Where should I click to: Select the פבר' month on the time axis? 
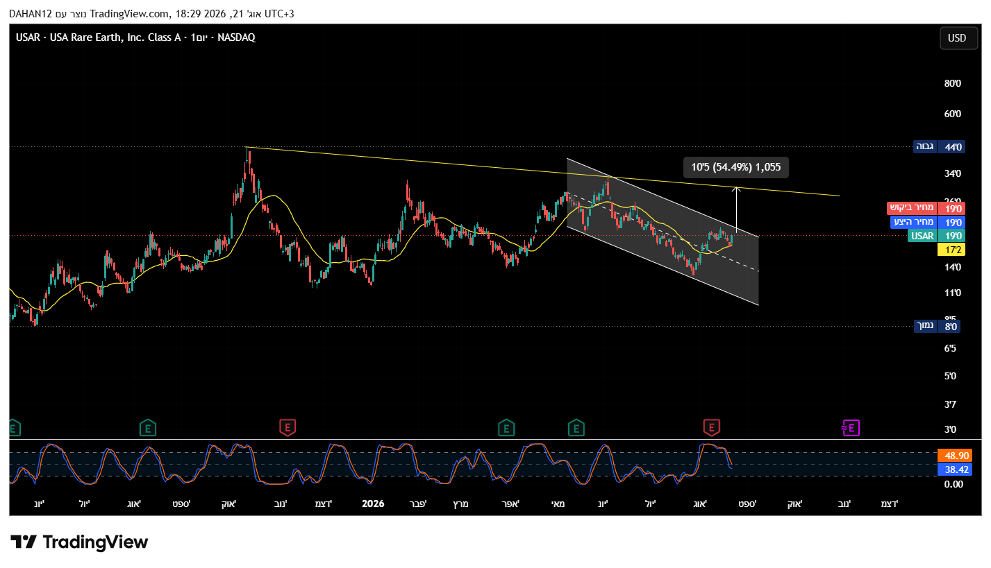(417, 504)
